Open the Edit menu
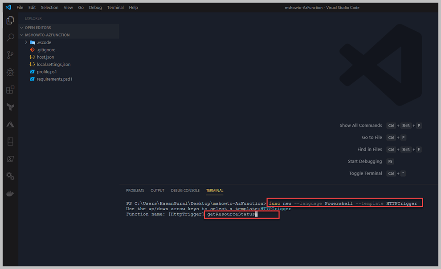 pos(32,8)
